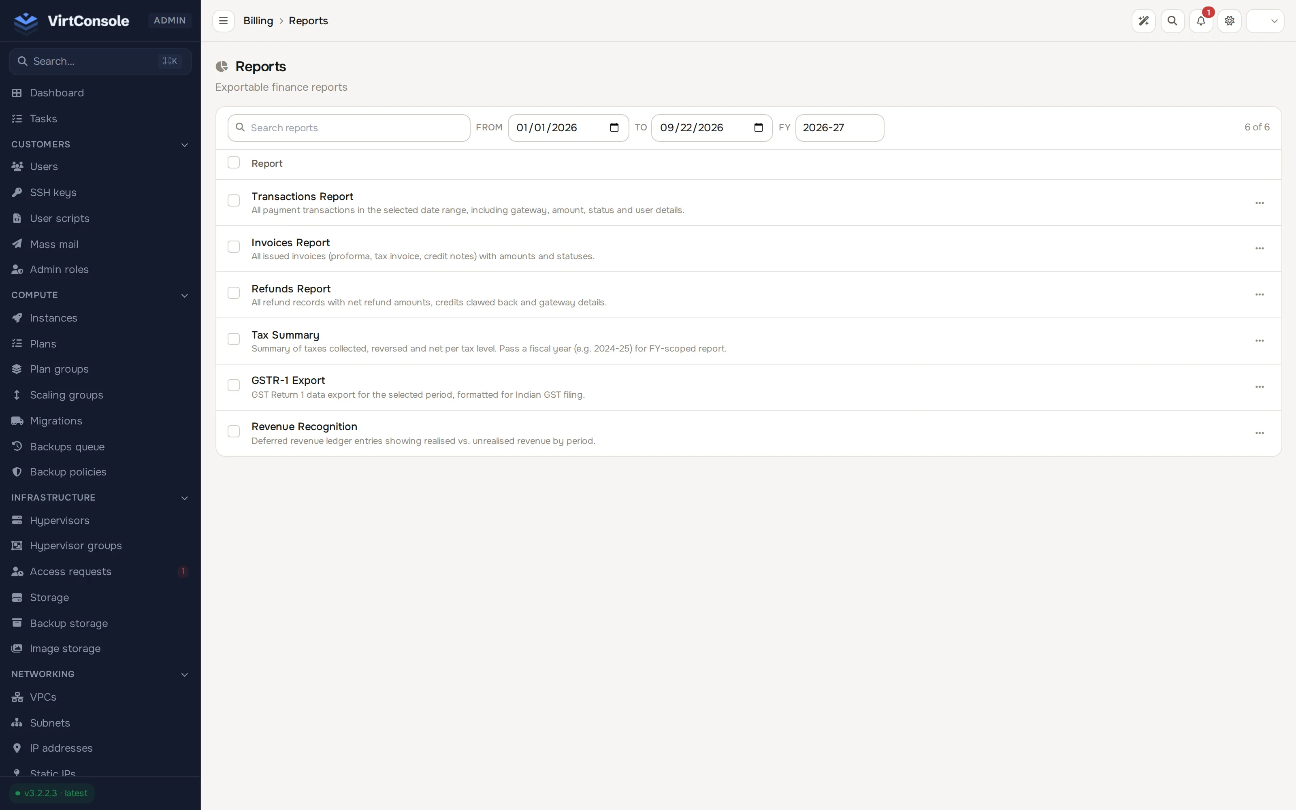The width and height of the screenshot is (1296, 810).
Task: Click the Hypervisors server icon
Action: point(17,520)
